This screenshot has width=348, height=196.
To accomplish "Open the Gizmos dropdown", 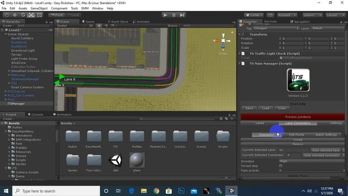I will (173, 26).
